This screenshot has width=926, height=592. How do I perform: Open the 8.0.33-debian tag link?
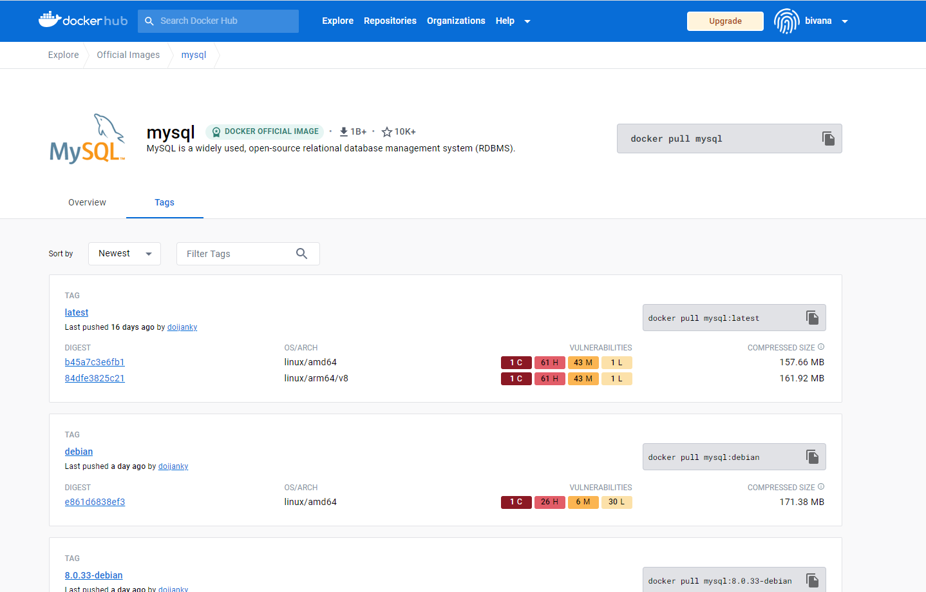[93, 575]
